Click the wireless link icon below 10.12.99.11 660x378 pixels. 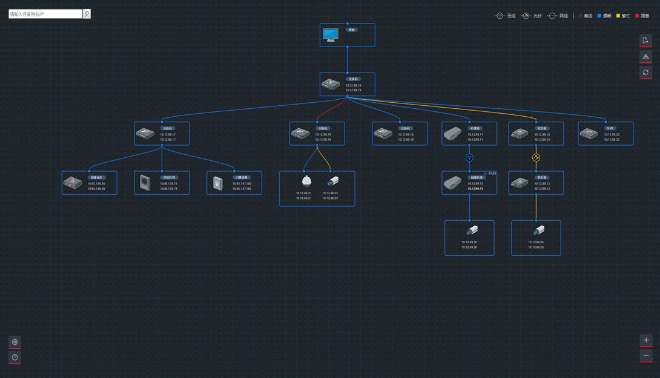tap(469, 158)
